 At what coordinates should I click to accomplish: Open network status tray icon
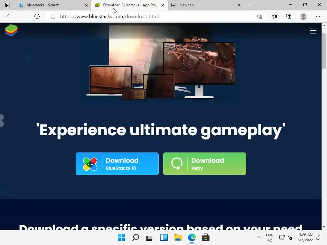click(282, 237)
